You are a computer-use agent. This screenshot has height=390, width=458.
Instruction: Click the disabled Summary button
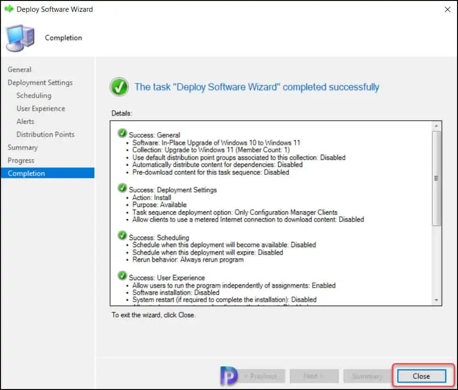[368, 376]
